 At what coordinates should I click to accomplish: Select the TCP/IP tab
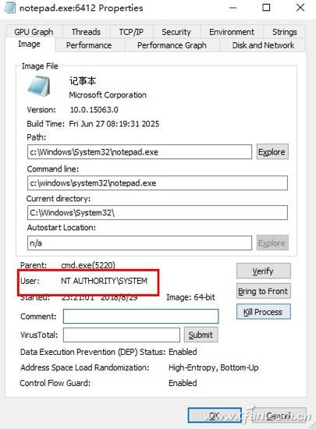tap(131, 32)
